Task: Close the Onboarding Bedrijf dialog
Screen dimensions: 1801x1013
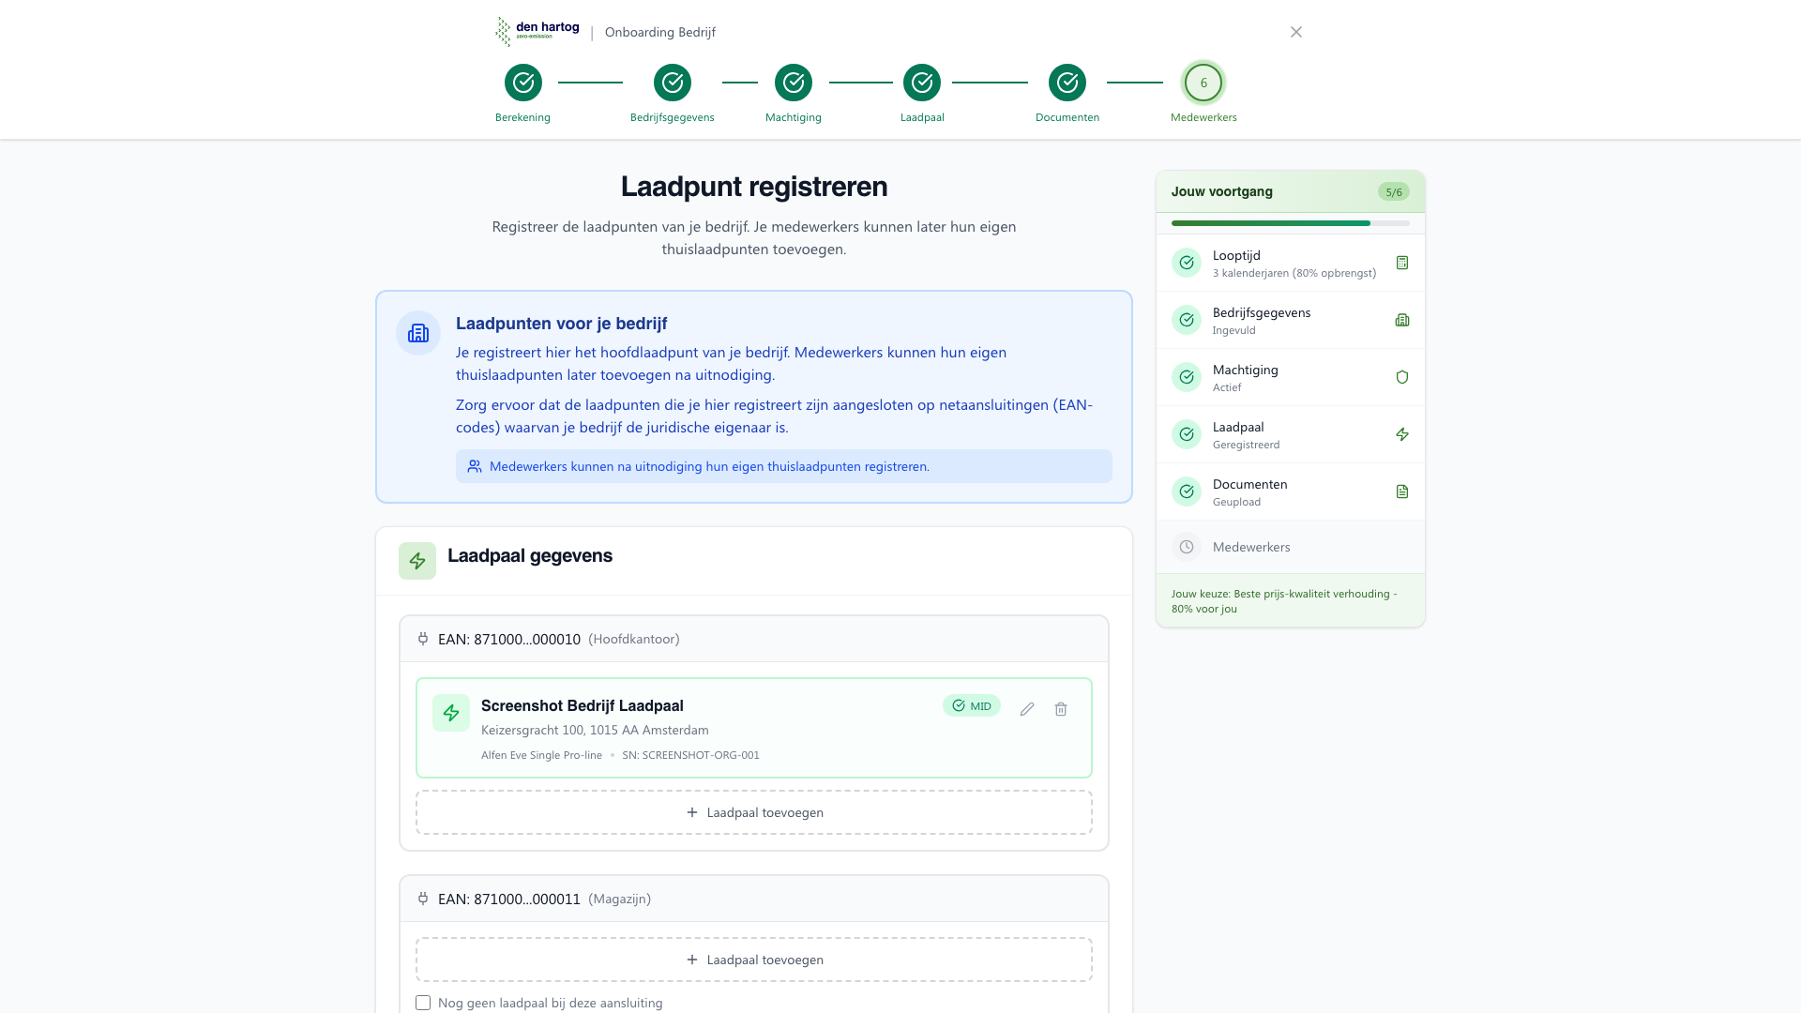Action: [1296, 31]
